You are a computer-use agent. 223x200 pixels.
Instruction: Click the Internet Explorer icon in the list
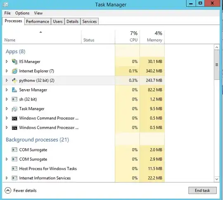(x=14, y=71)
